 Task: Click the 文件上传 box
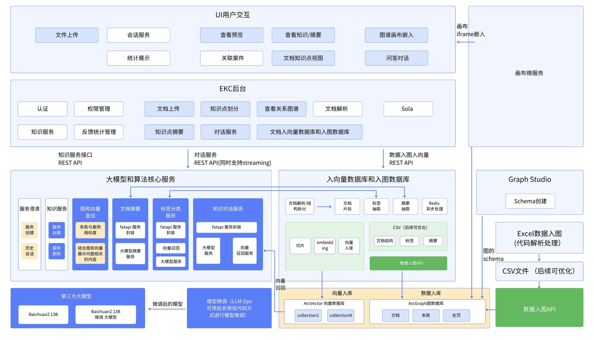(67, 35)
